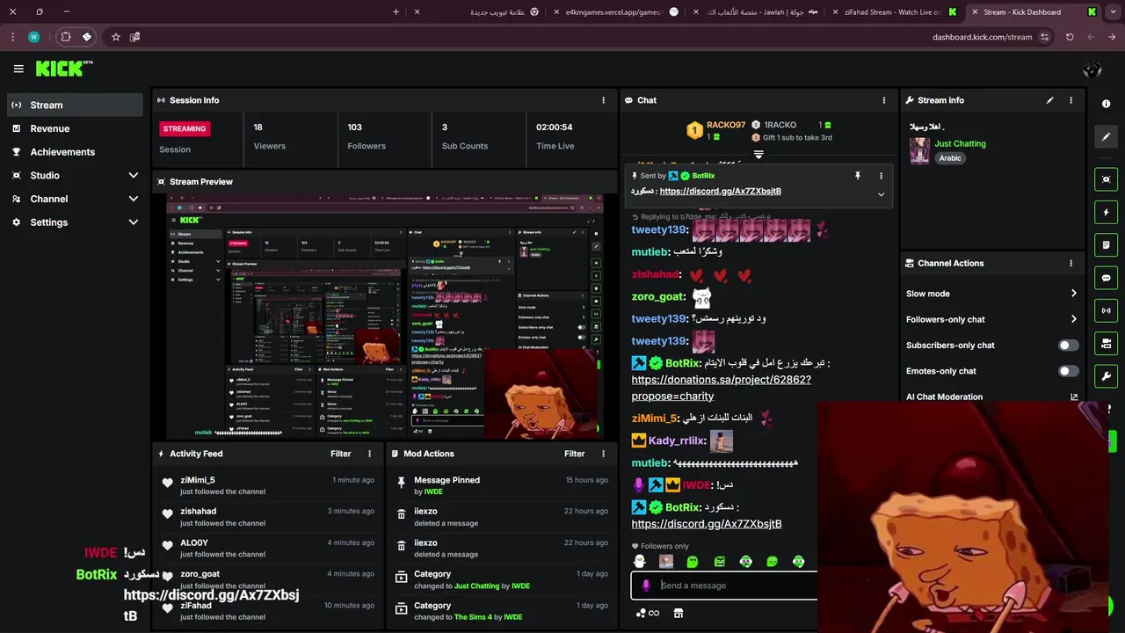This screenshot has width=1125, height=633.
Task: Edit stream info with the pencil icon
Action: click(1049, 100)
